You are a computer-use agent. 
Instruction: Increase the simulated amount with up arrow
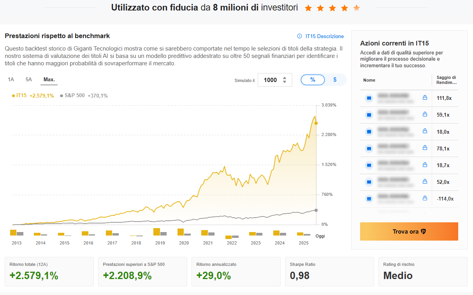[x=285, y=78]
